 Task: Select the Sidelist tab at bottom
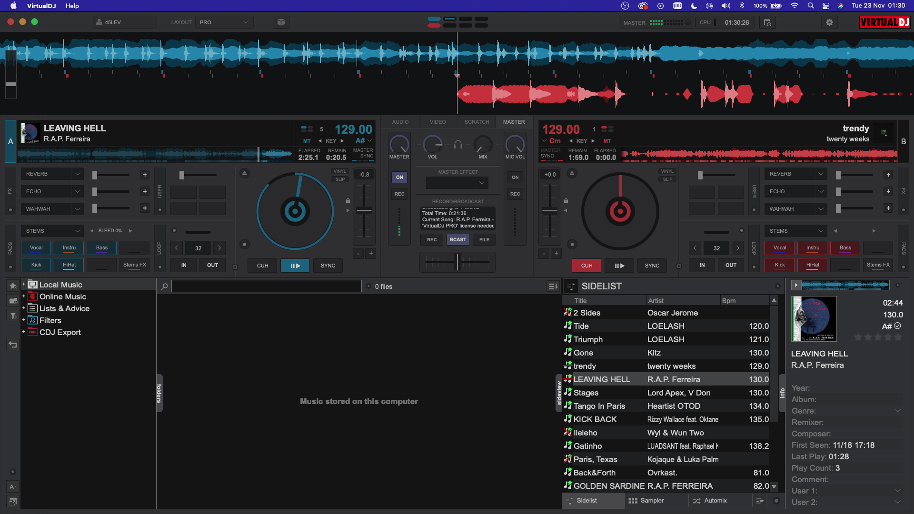coord(594,501)
